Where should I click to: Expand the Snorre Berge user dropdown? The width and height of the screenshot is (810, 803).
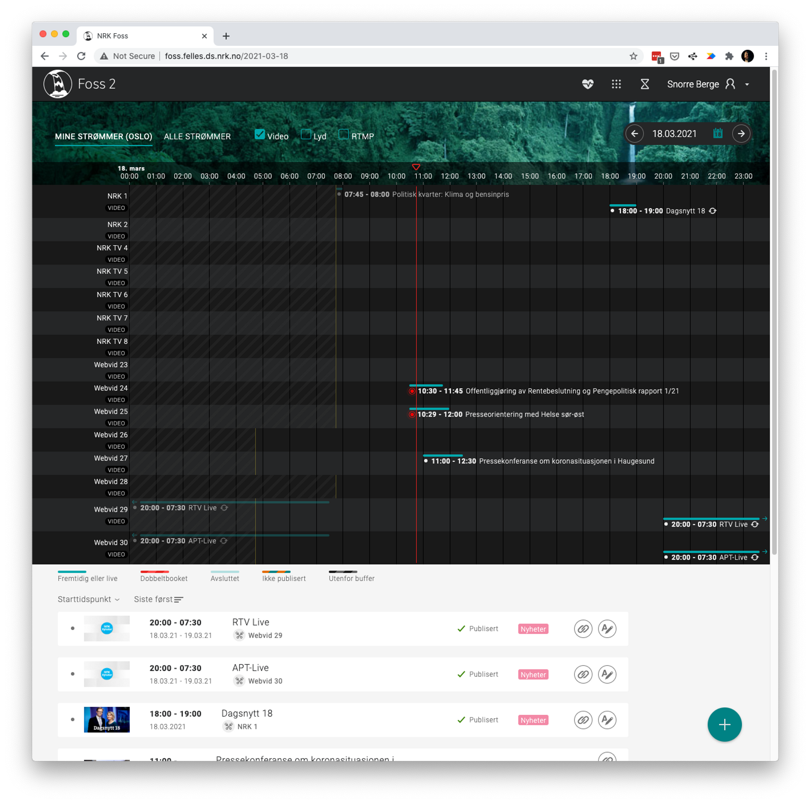point(747,84)
